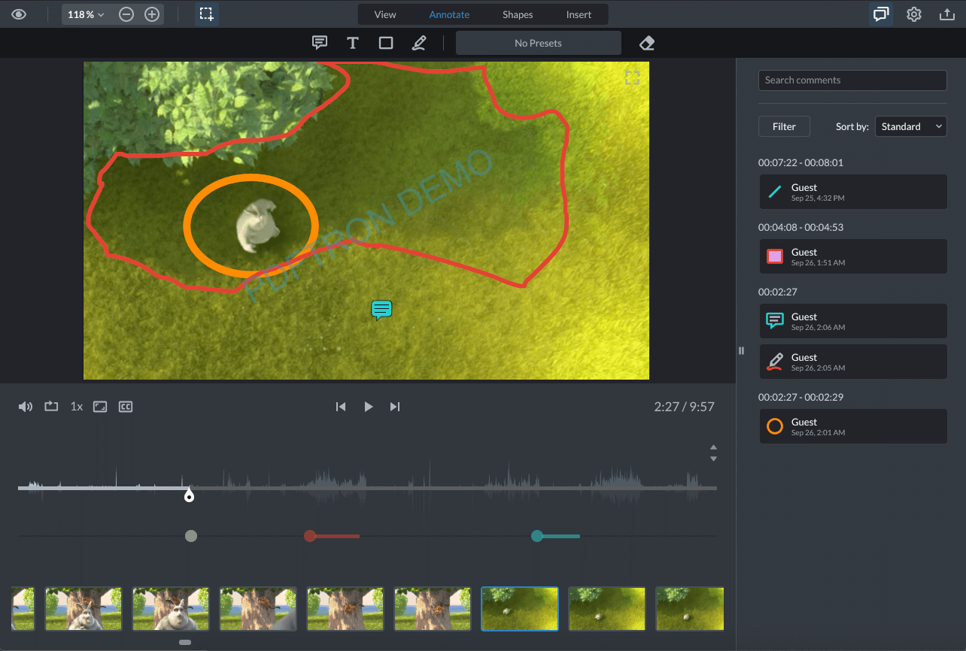Screen dimensions: 966x651
Task: Toggle the frame aspect view icon
Action: (x=100, y=407)
